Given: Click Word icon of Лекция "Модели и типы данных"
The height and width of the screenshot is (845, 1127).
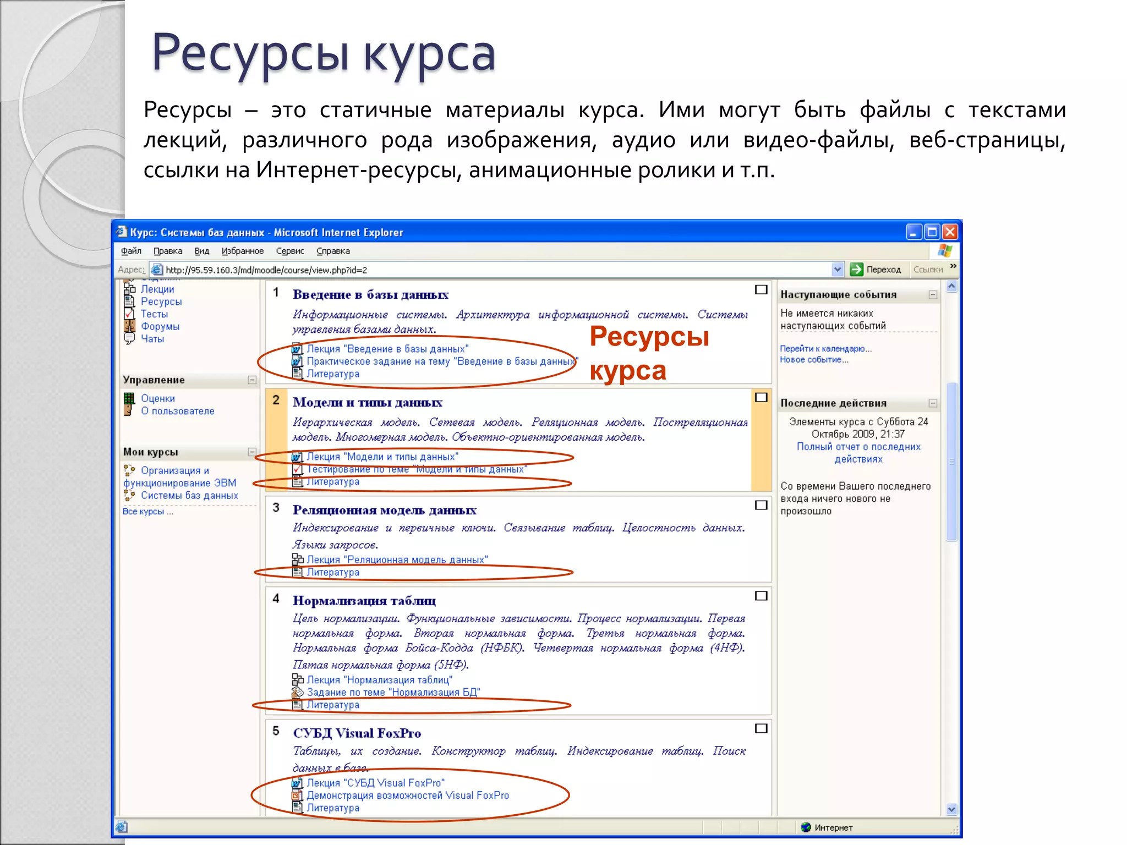Looking at the screenshot, I should coord(297,457).
